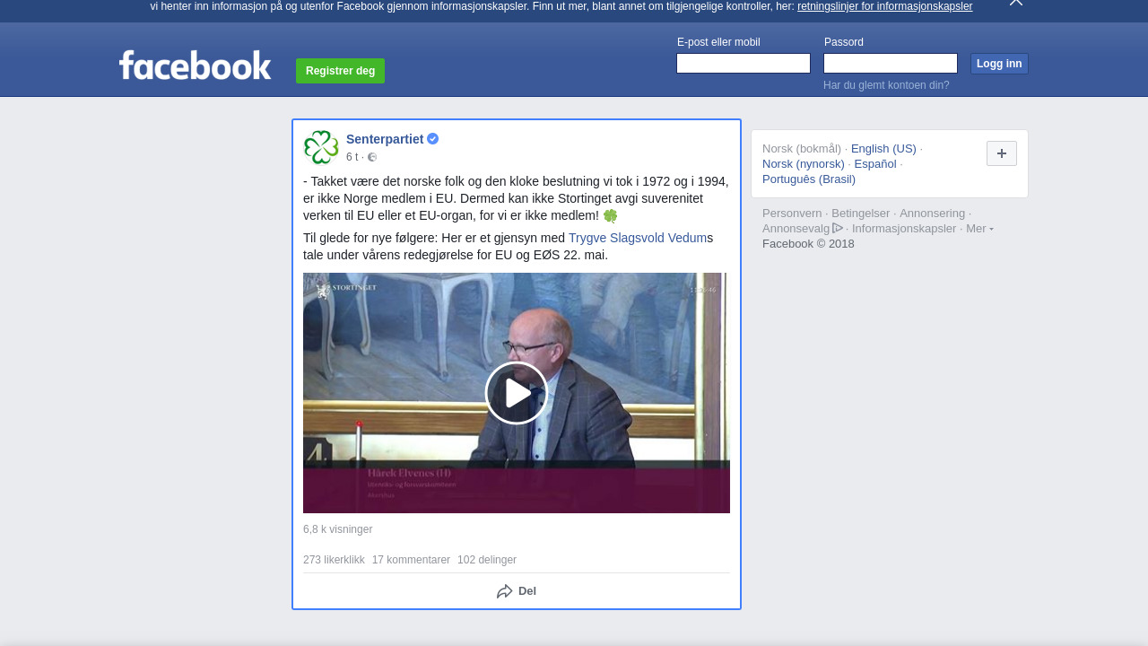This screenshot has height=646, width=1148.
Task: Click the green Registrer deg button
Action: point(340,71)
